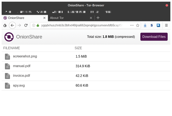Click the OnionShare logo in header
This screenshot has height=116, width=172.
[9, 37]
